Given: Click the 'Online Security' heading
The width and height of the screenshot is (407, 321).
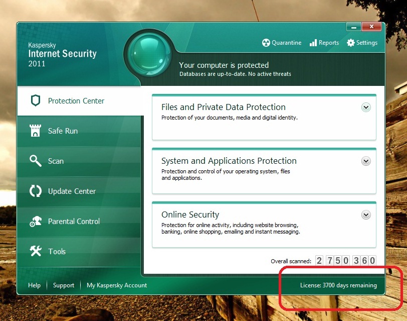Looking at the screenshot, I should 190,215.
